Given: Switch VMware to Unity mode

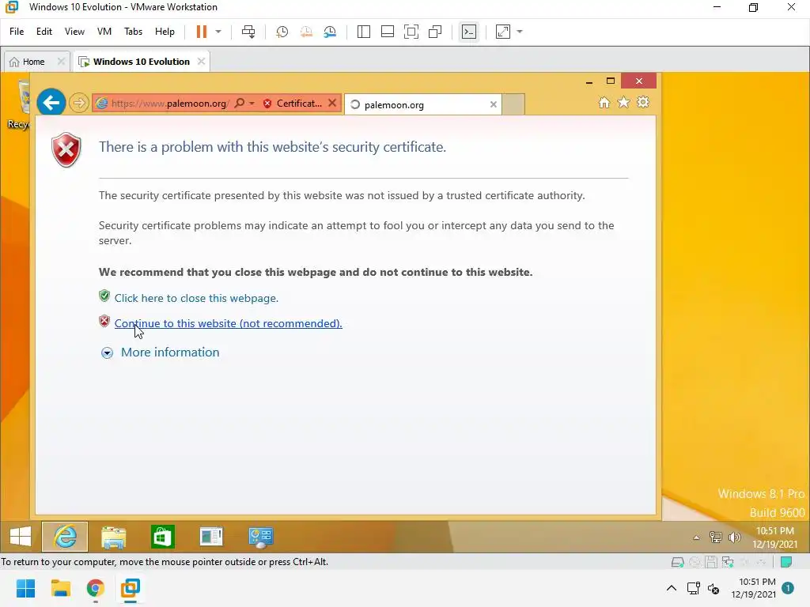Looking at the screenshot, I should pyautogui.click(x=436, y=32).
